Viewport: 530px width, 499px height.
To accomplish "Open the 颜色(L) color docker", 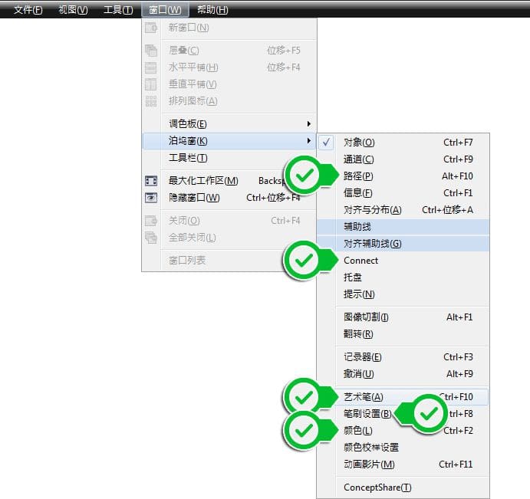I will (x=358, y=431).
